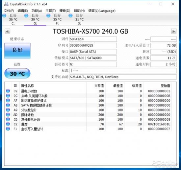Click the firmware field SBFA12.4

(x=93, y=39)
